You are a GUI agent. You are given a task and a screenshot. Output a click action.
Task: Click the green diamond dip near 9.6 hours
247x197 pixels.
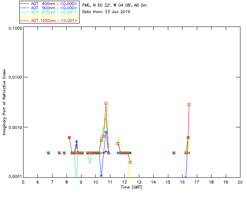[x=90, y=162]
